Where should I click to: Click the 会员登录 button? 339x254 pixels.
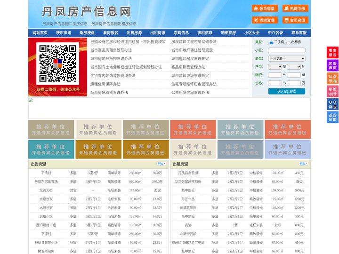pos(265,8)
